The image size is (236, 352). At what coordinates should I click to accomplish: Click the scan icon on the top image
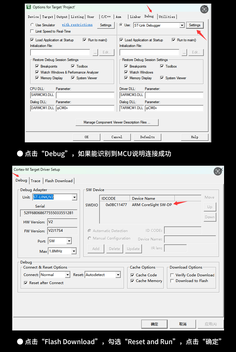(204, 9)
